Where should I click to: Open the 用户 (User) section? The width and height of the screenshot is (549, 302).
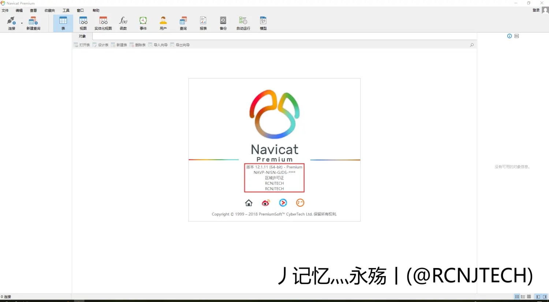click(163, 23)
